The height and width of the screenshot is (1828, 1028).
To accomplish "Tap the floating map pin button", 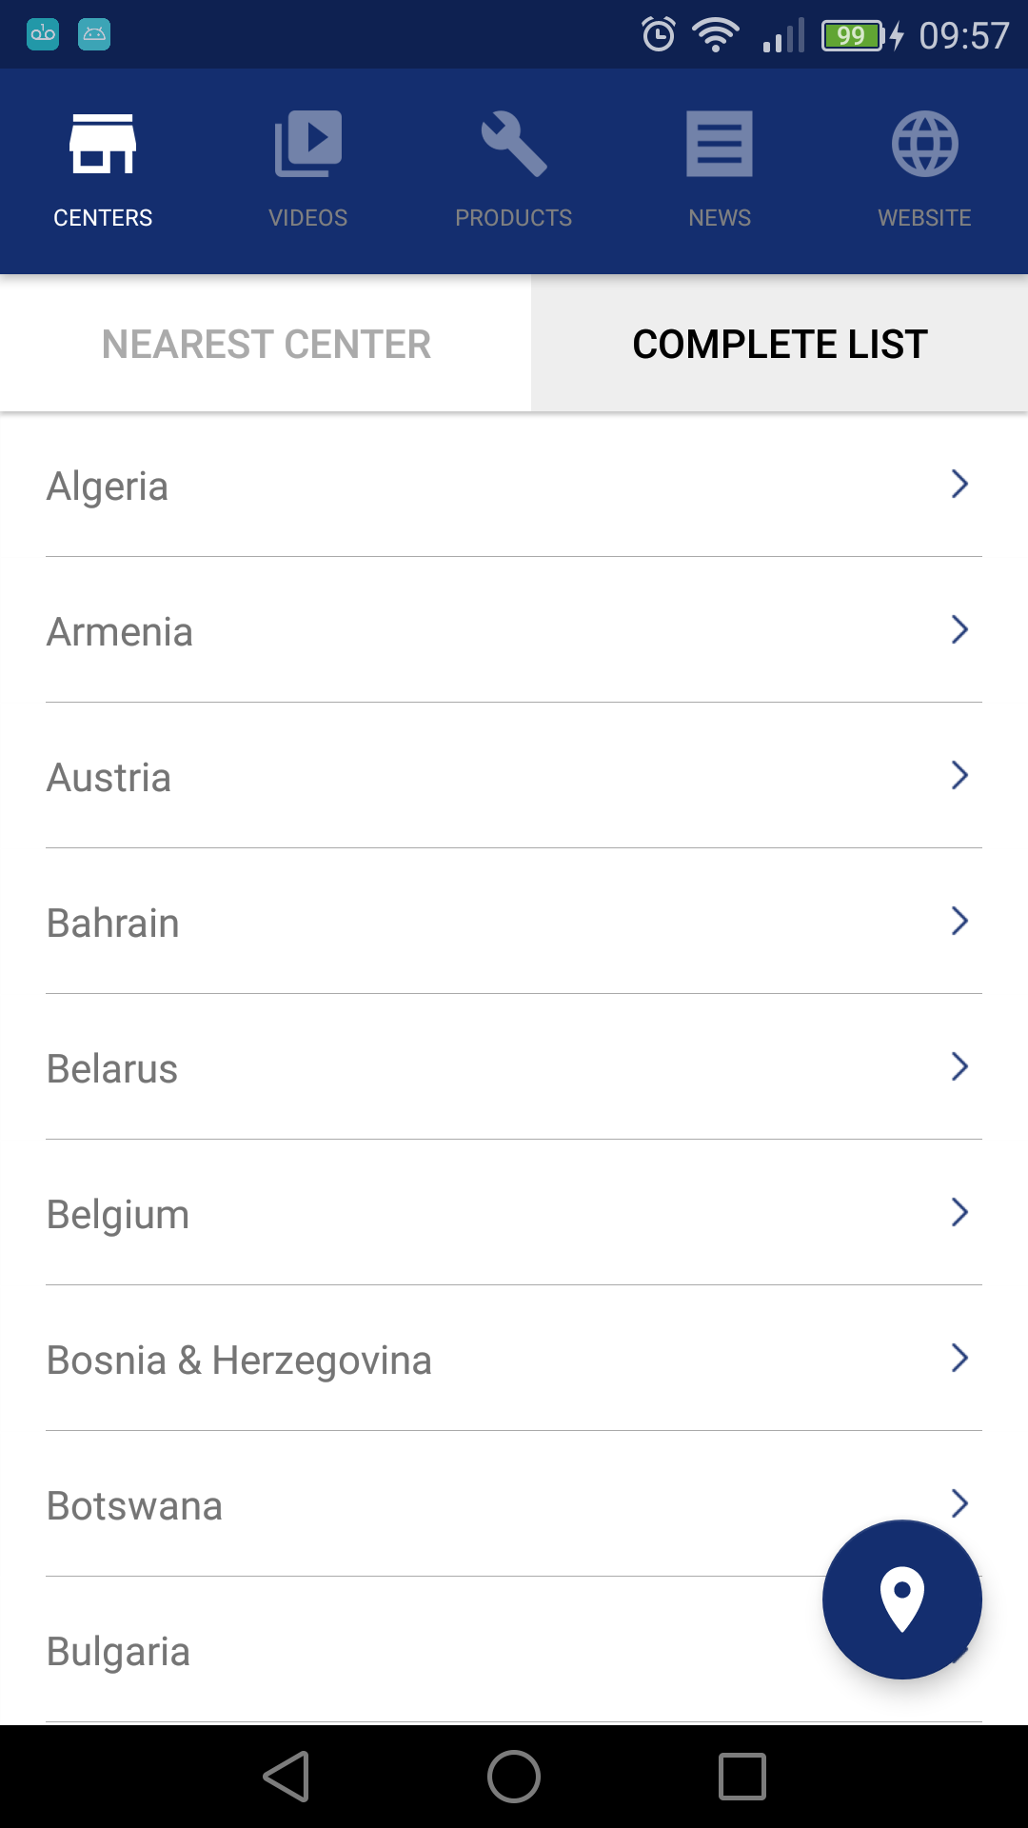I will [x=902, y=1599].
